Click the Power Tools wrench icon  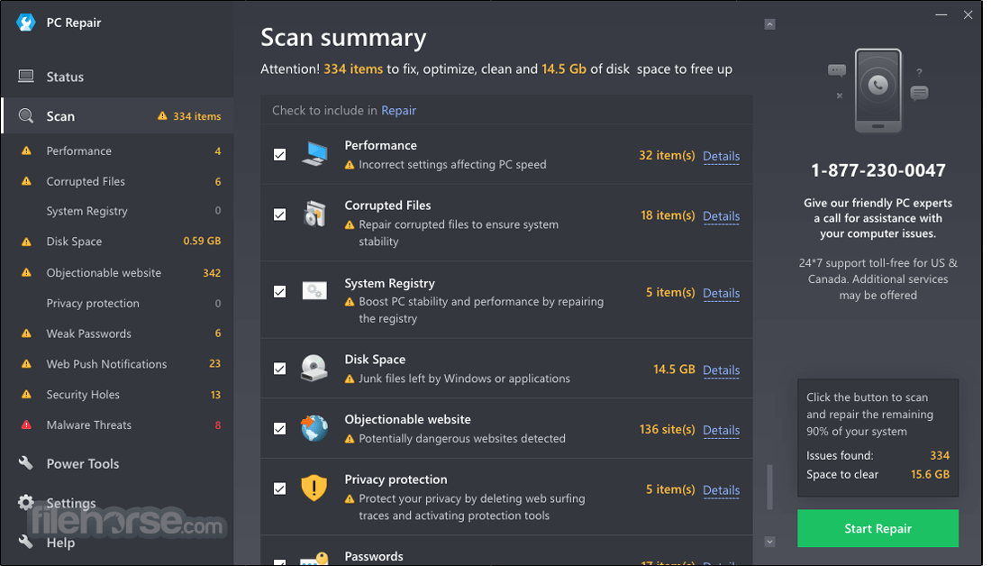[26, 463]
